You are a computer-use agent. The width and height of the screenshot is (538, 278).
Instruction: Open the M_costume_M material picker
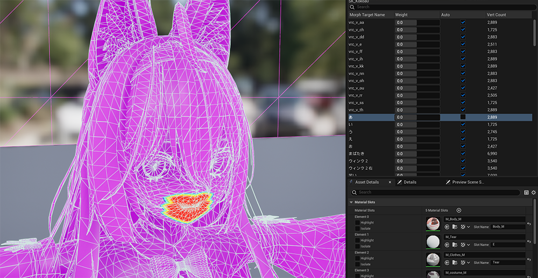[485, 273]
